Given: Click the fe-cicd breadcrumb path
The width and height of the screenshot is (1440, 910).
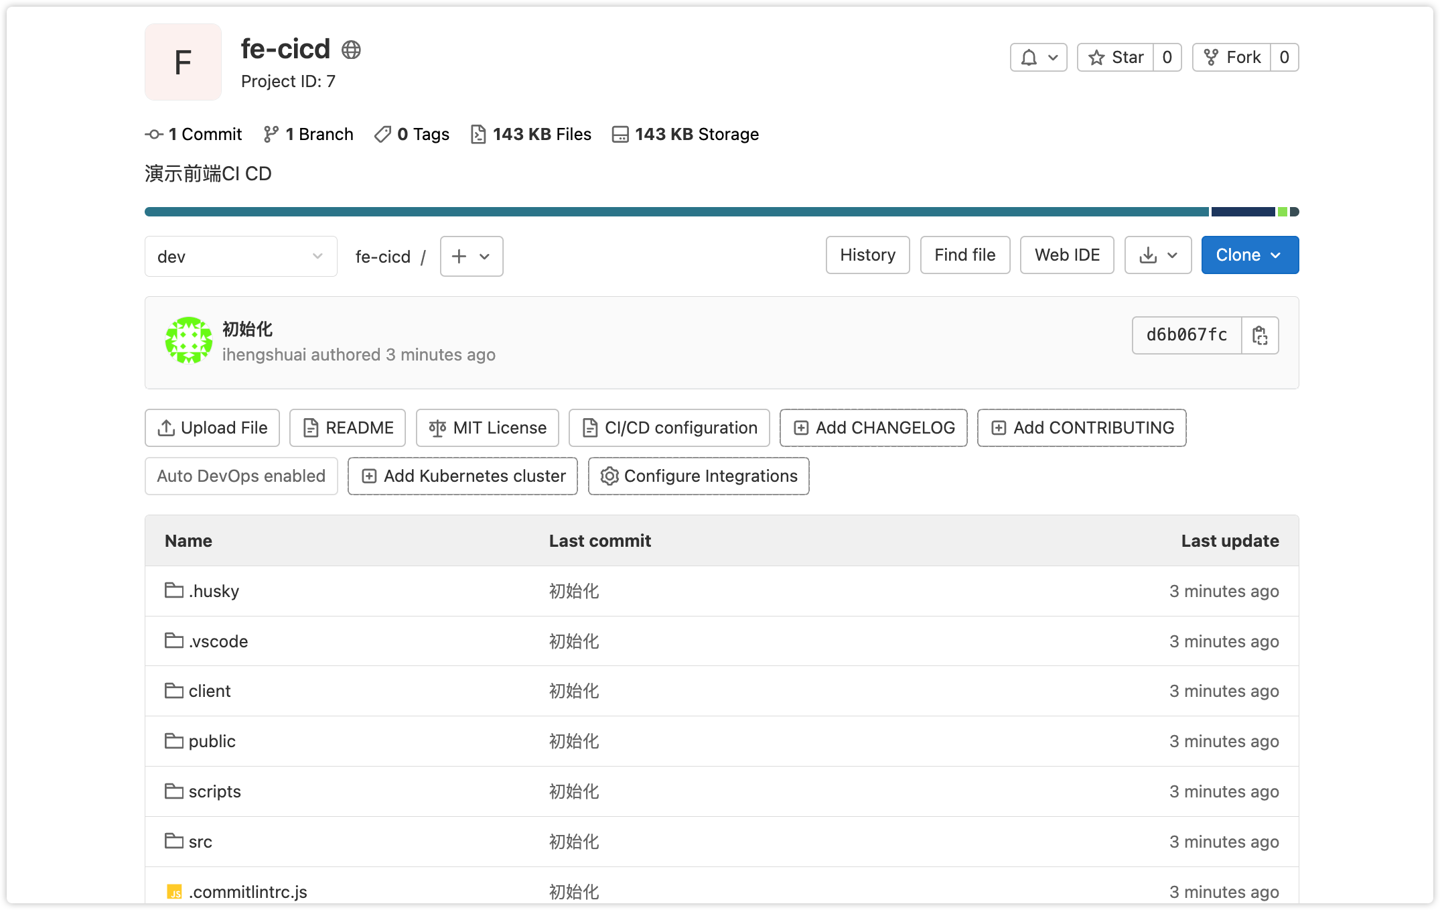Looking at the screenshot, I should coord(383,257).
